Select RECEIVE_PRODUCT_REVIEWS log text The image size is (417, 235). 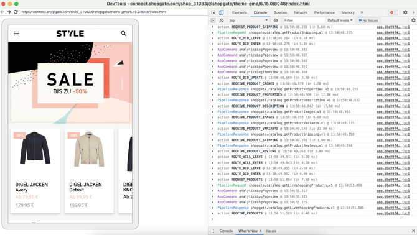pos(253,151)
